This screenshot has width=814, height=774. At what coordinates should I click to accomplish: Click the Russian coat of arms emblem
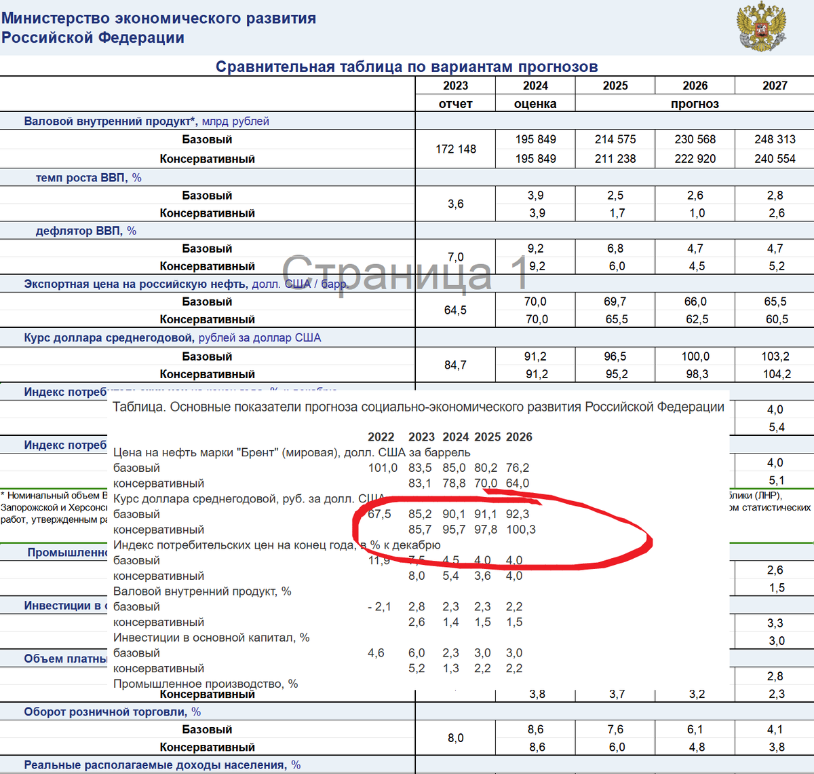762,27
